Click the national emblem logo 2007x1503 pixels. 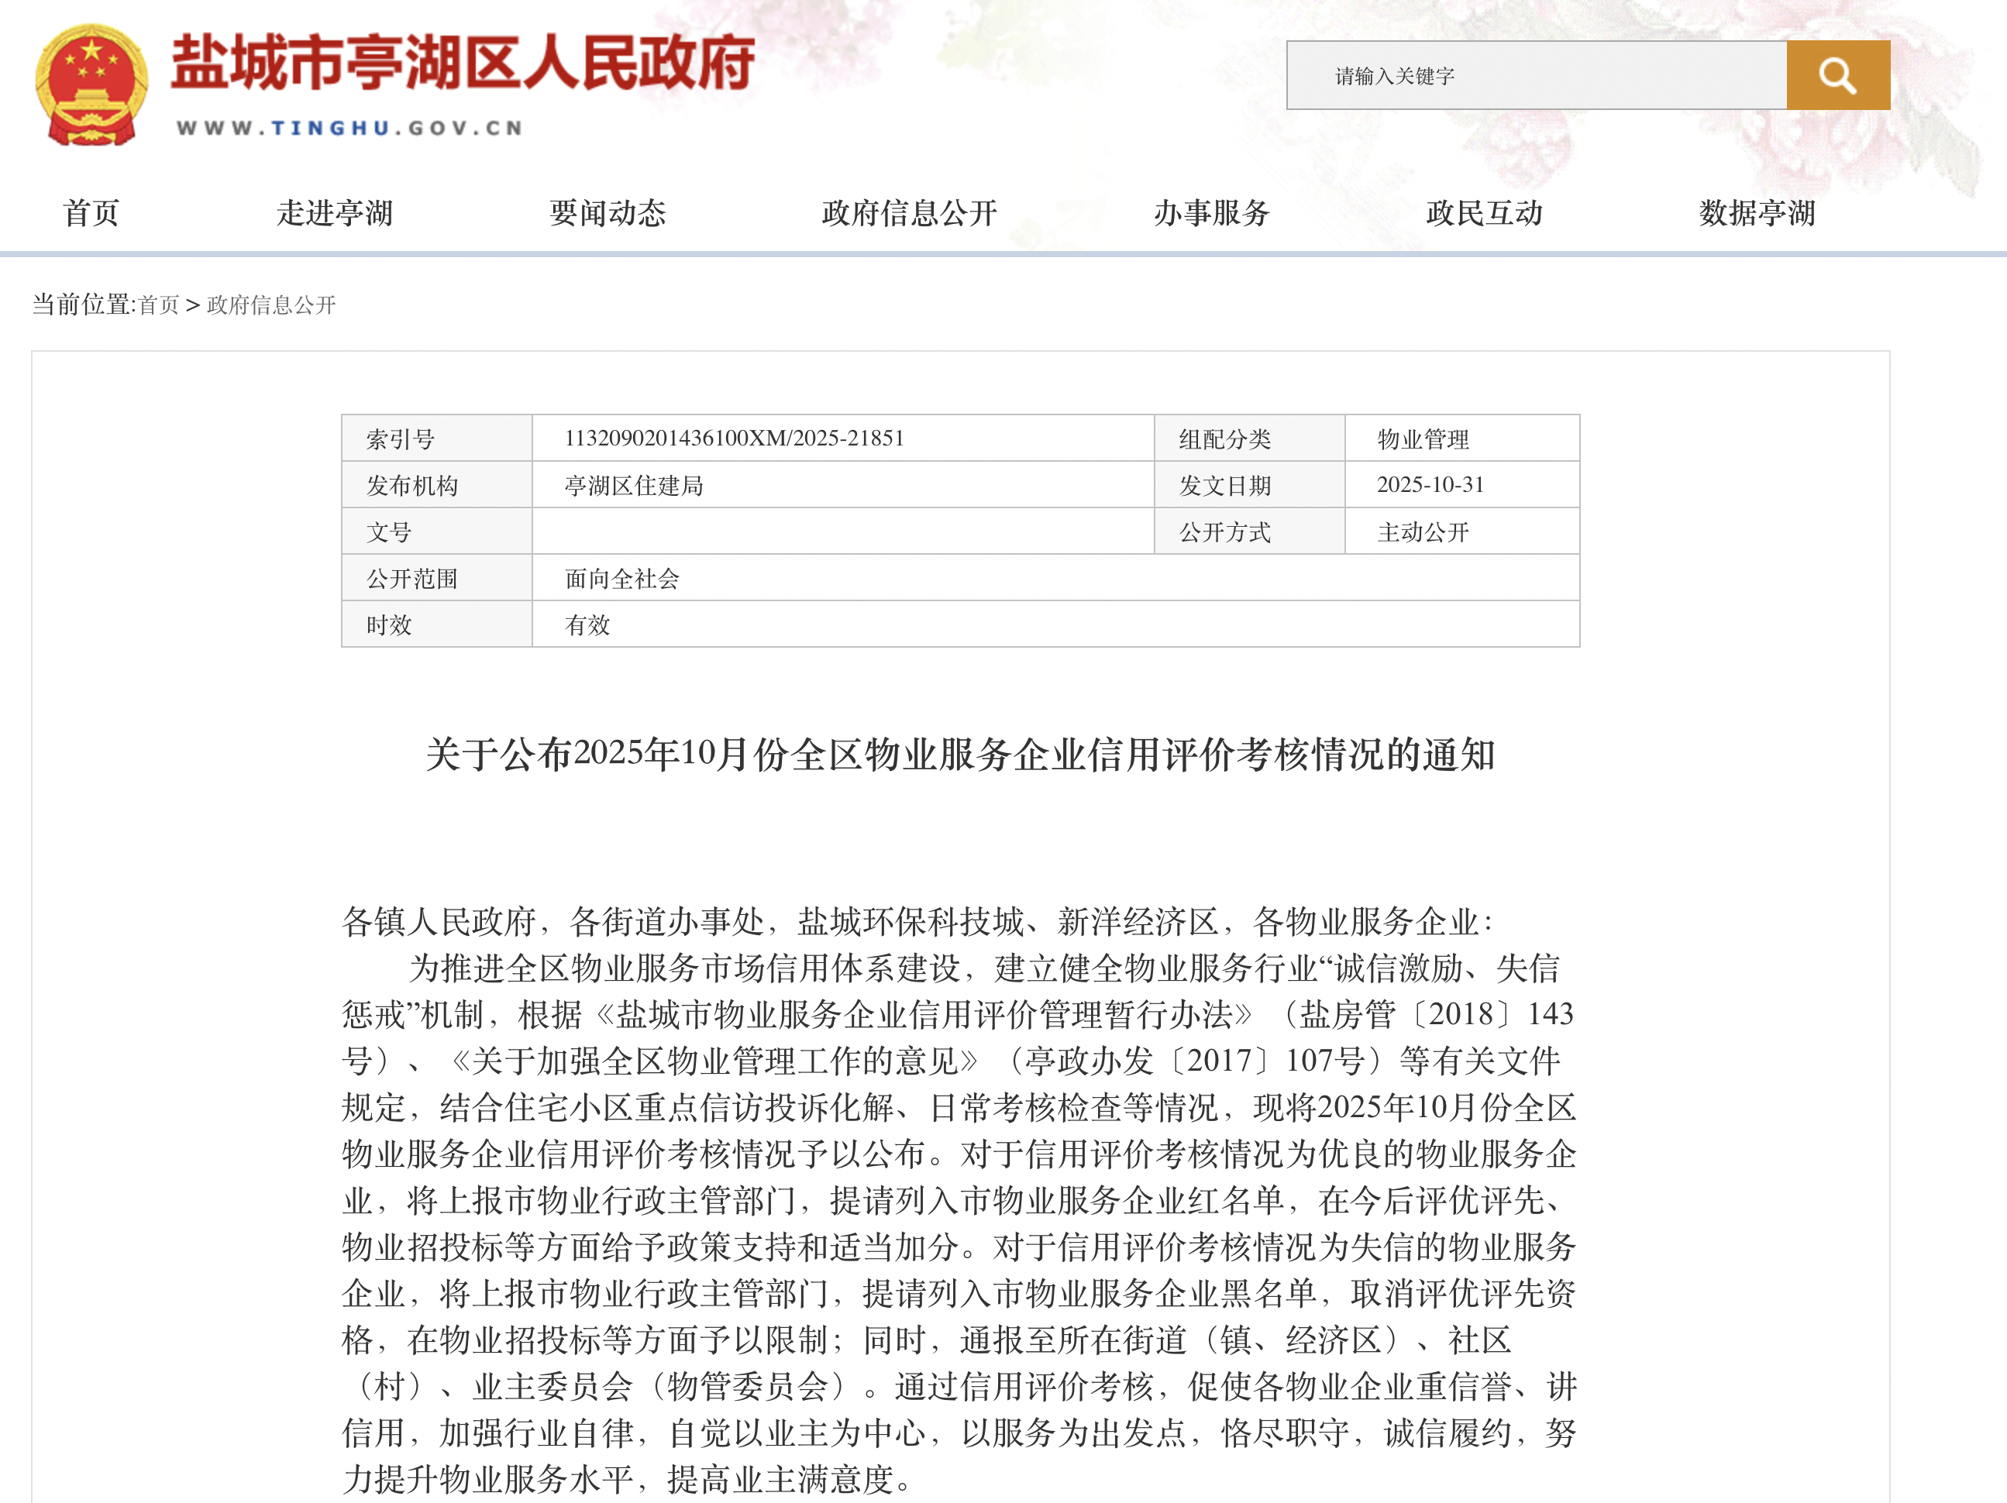point(91,84)
